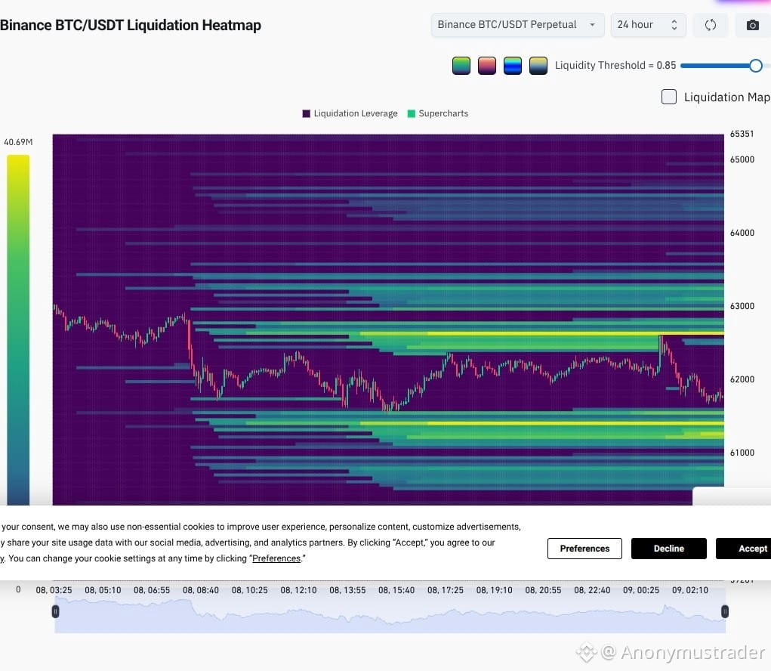The width and height of the screenshot is (771, 671).
Task: Click the 08, 06:55 time axis label
Action: click(152, 590)
